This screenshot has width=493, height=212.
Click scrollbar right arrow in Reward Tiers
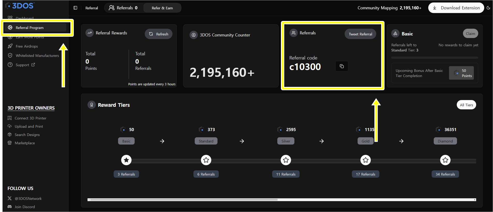pyautogui.click(x=475, y=200)
